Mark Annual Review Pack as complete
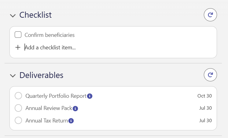This screenshot has height=138, width=228. click(18, 108)
